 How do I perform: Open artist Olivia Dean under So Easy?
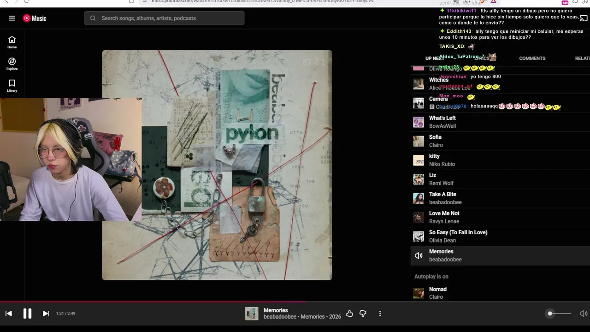(x=442, y=241)
